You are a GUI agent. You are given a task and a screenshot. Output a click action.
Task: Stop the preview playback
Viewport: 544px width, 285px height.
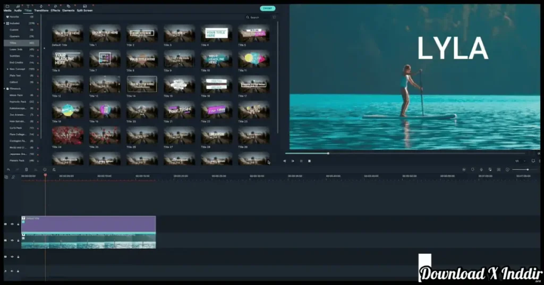[x=310, y=161]
